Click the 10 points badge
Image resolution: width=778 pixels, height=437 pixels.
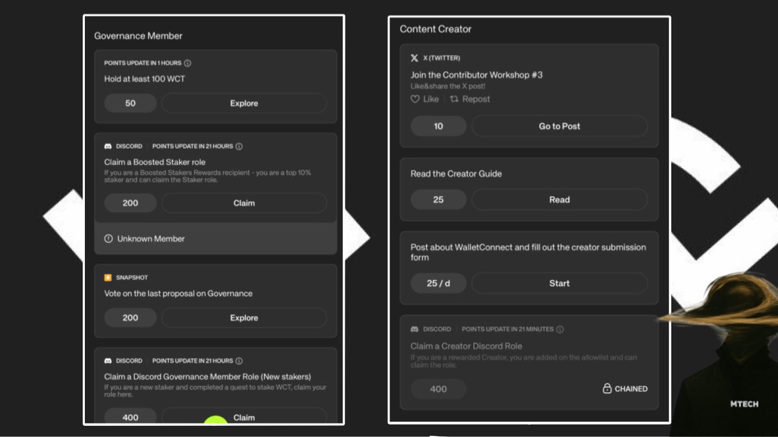[x=438, y=126]
